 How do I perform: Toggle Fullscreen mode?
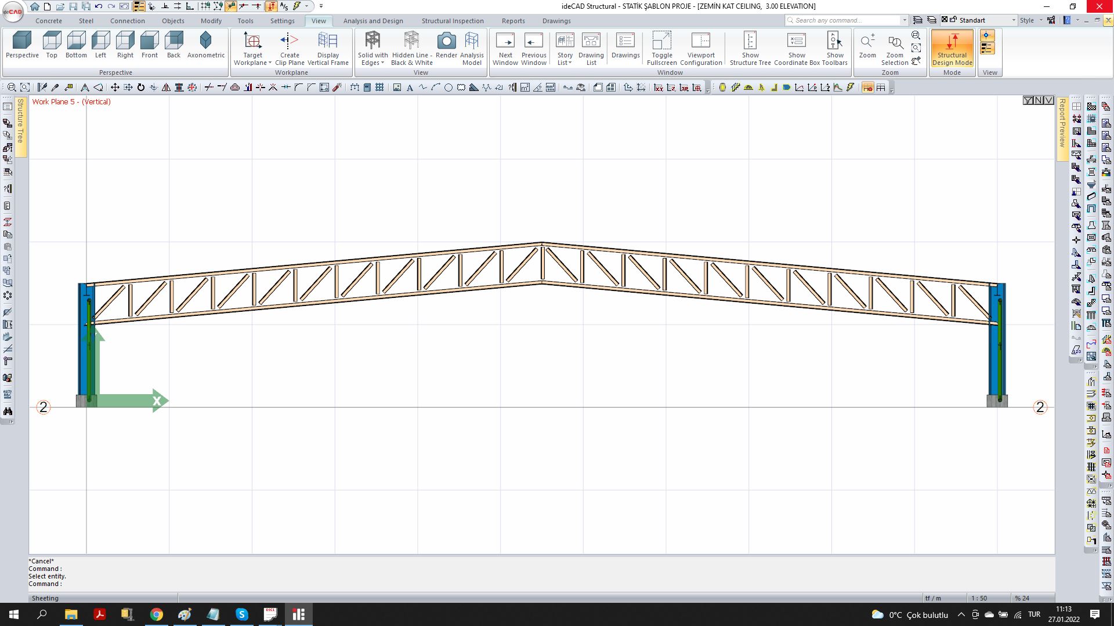click(661, 48)
